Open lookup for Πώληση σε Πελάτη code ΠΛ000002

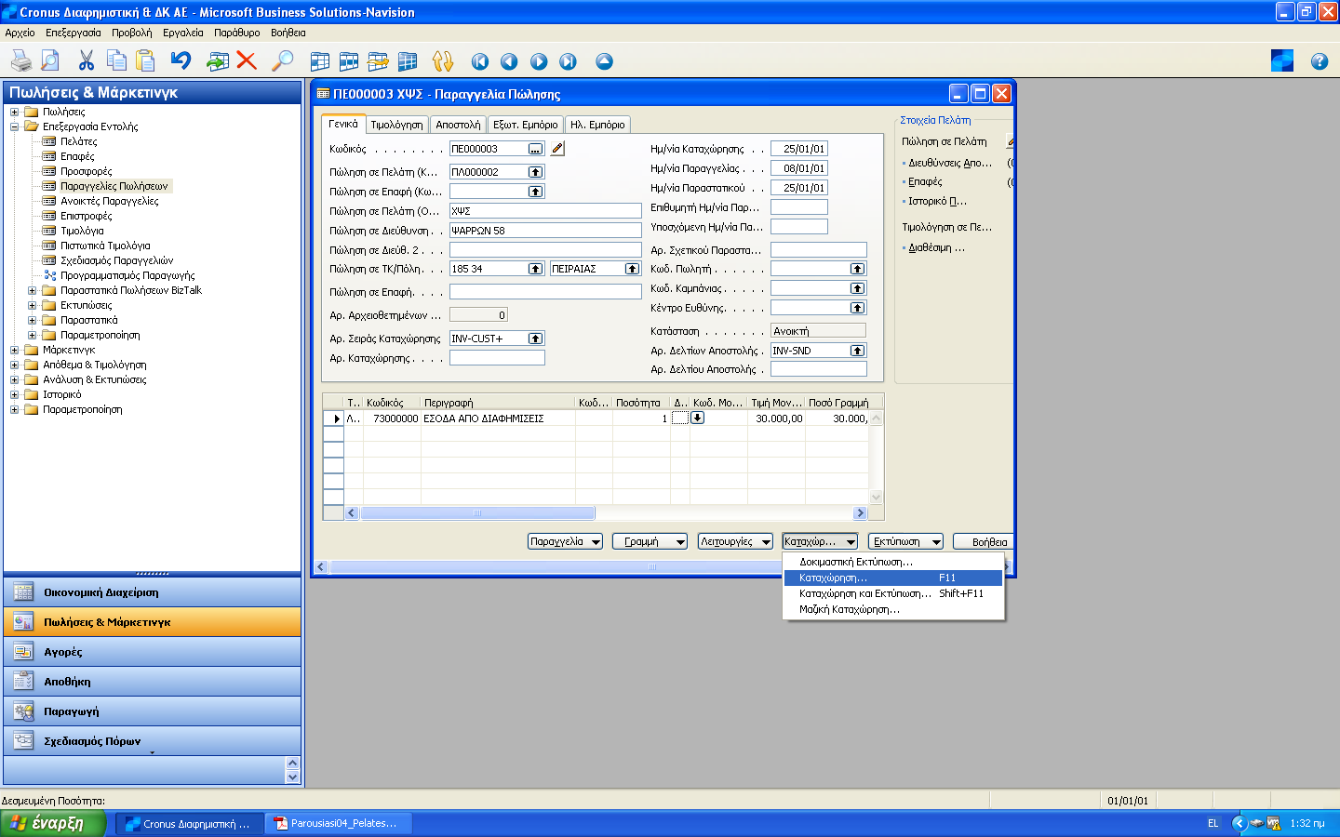coord(535,172)
